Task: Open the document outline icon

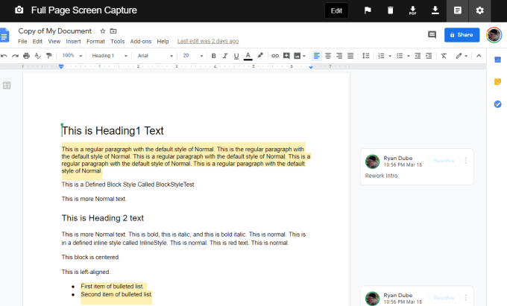Action: point(7,86)
